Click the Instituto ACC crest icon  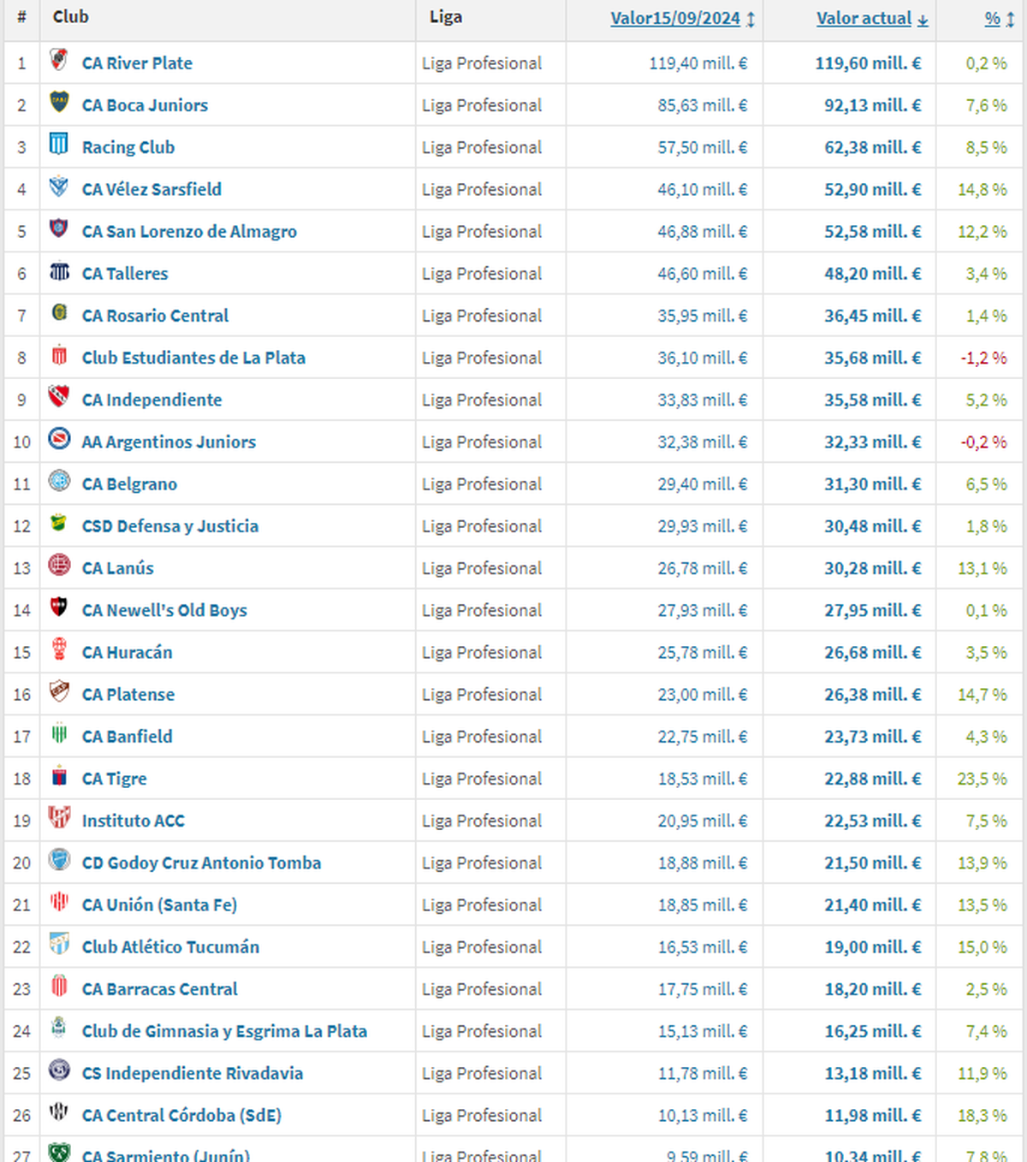pyautogui.click(x=59, y=817)
